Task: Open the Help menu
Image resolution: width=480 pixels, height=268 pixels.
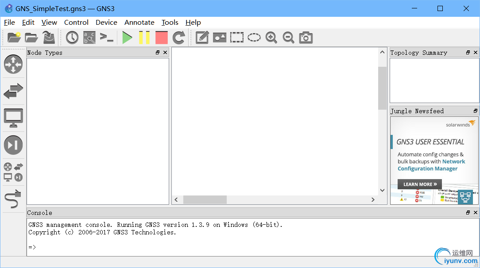Action: click(193, 22)
